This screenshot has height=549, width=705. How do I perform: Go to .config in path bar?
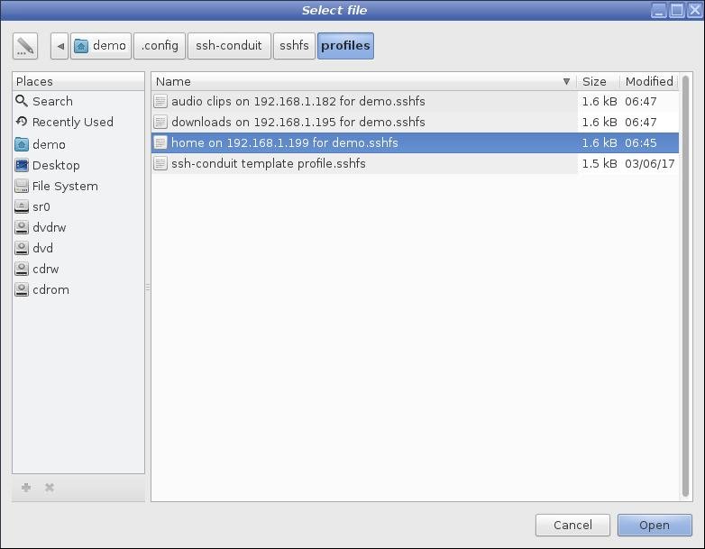tap(160, 46)
